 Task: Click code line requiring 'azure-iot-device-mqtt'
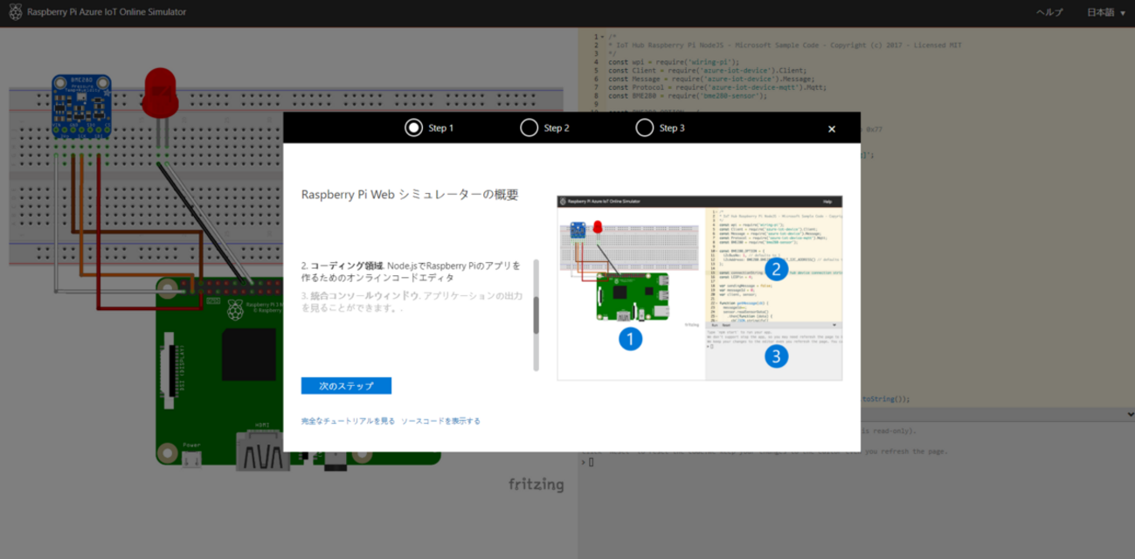(716, 87)
